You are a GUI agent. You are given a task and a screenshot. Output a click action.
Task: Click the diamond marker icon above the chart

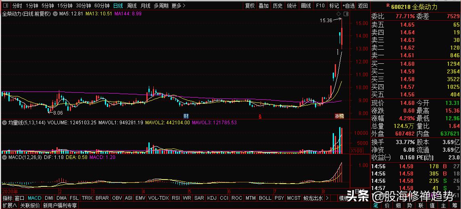[338, 14]
